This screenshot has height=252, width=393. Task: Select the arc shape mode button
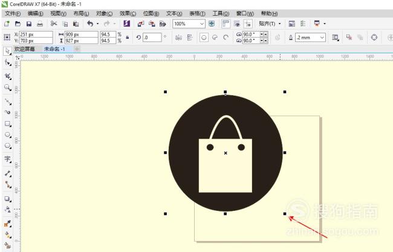pos(226,38)
